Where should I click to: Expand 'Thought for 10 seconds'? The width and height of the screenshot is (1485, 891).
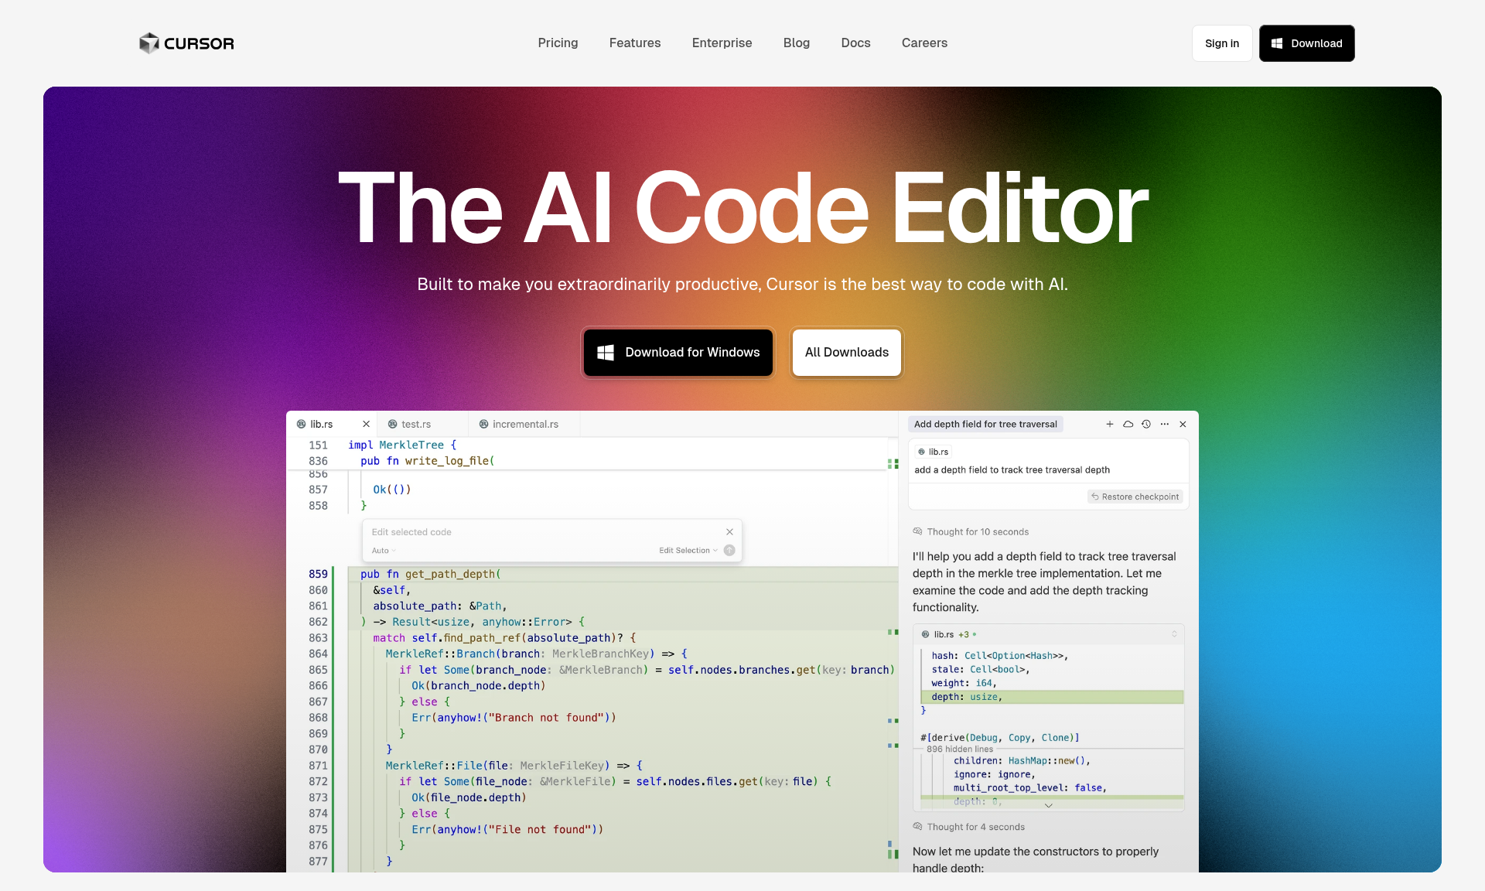coord(971,532)
